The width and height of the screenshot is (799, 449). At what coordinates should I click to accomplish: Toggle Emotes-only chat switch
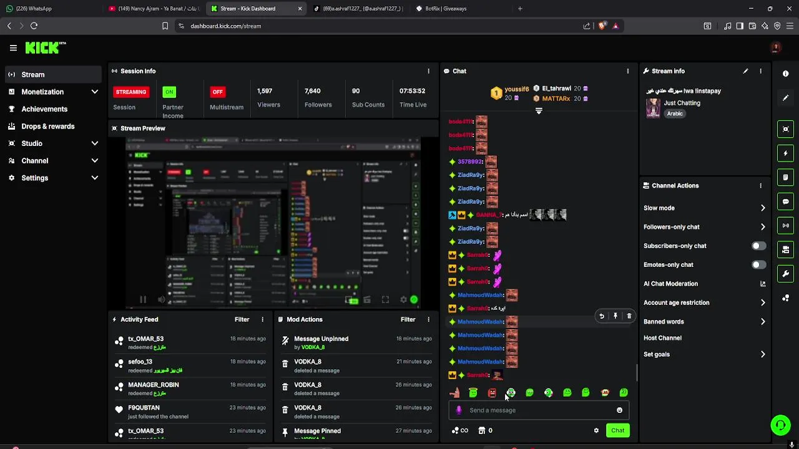(758, 264)
